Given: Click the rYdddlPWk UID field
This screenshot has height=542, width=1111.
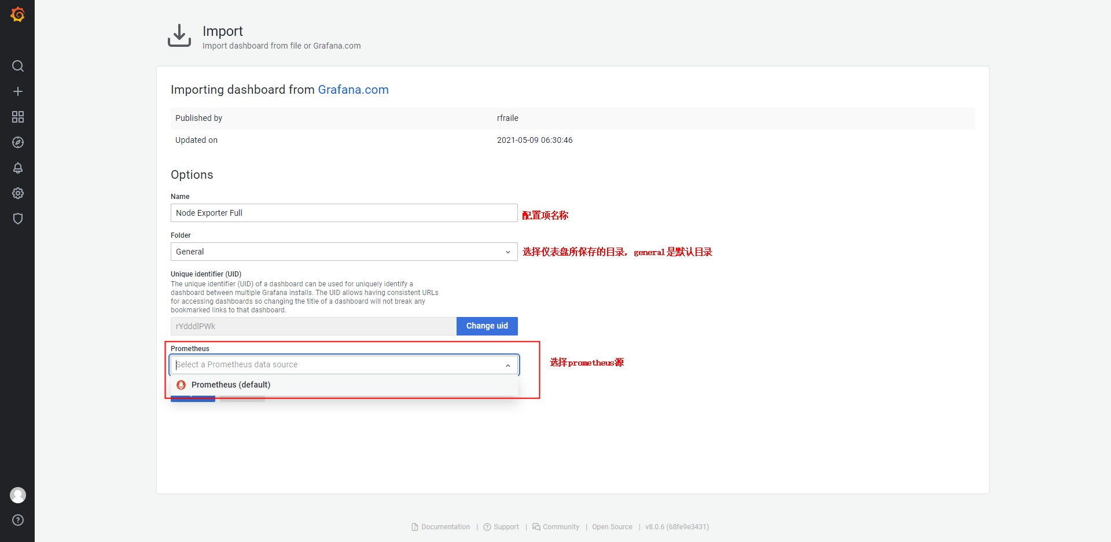Looking at the screenshot, I should (x=313, y=326).
